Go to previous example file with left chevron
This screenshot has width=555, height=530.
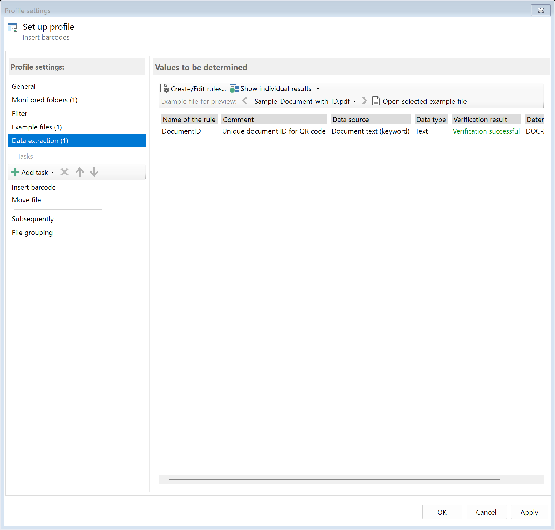[x=245, y=101]
